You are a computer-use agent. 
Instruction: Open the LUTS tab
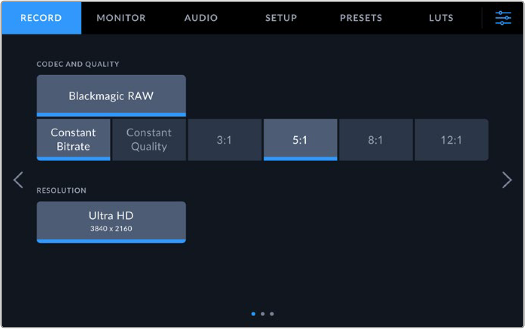(x=441, y=18)
